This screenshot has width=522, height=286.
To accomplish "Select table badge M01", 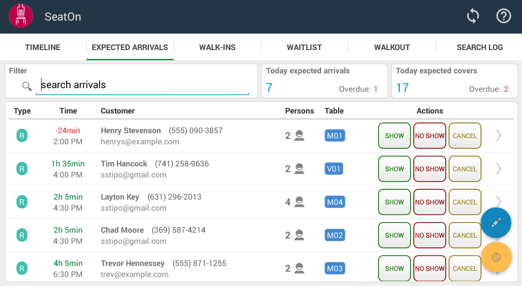I will 334,136.
